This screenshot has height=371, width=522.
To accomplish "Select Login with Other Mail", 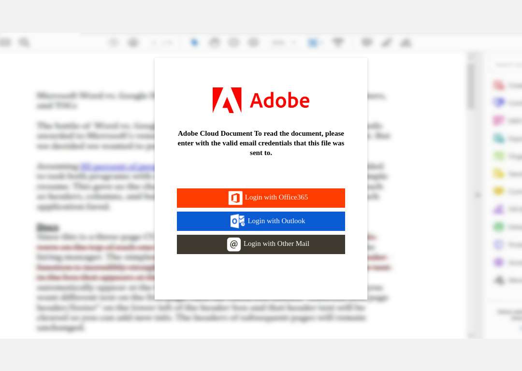I will 261,244.
